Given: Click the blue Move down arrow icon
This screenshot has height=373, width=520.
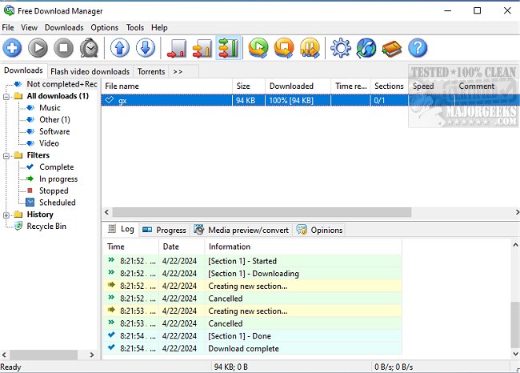Looking at the screenshot, I should click(x=145, y=48).
